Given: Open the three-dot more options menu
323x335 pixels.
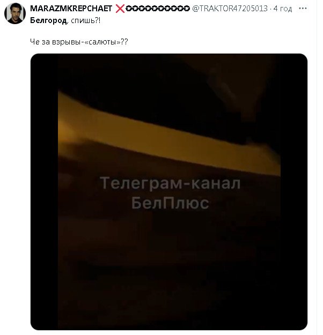Looking at the screenshot, I should click(x=303, y=9).
